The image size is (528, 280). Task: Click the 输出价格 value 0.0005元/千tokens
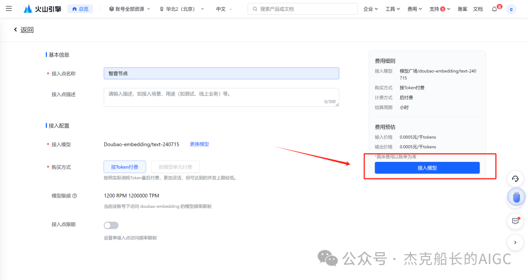[418, 147]
